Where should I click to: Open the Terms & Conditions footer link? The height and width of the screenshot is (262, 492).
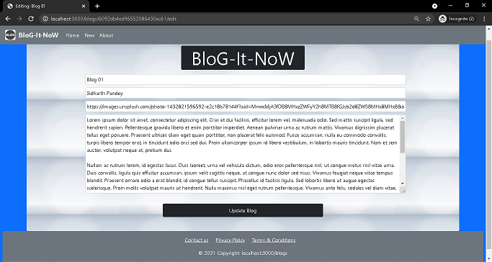[x=274, y=240]
